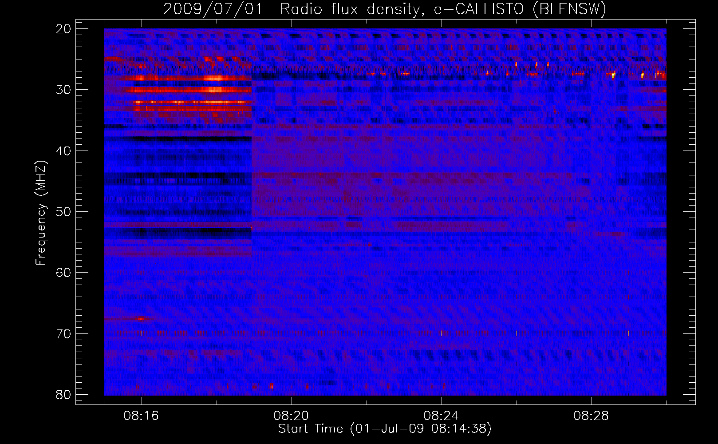718x444 pixels.
Task: Click the time tick label "08:28"
Action: pyautogui.click(x=591, y=416)
